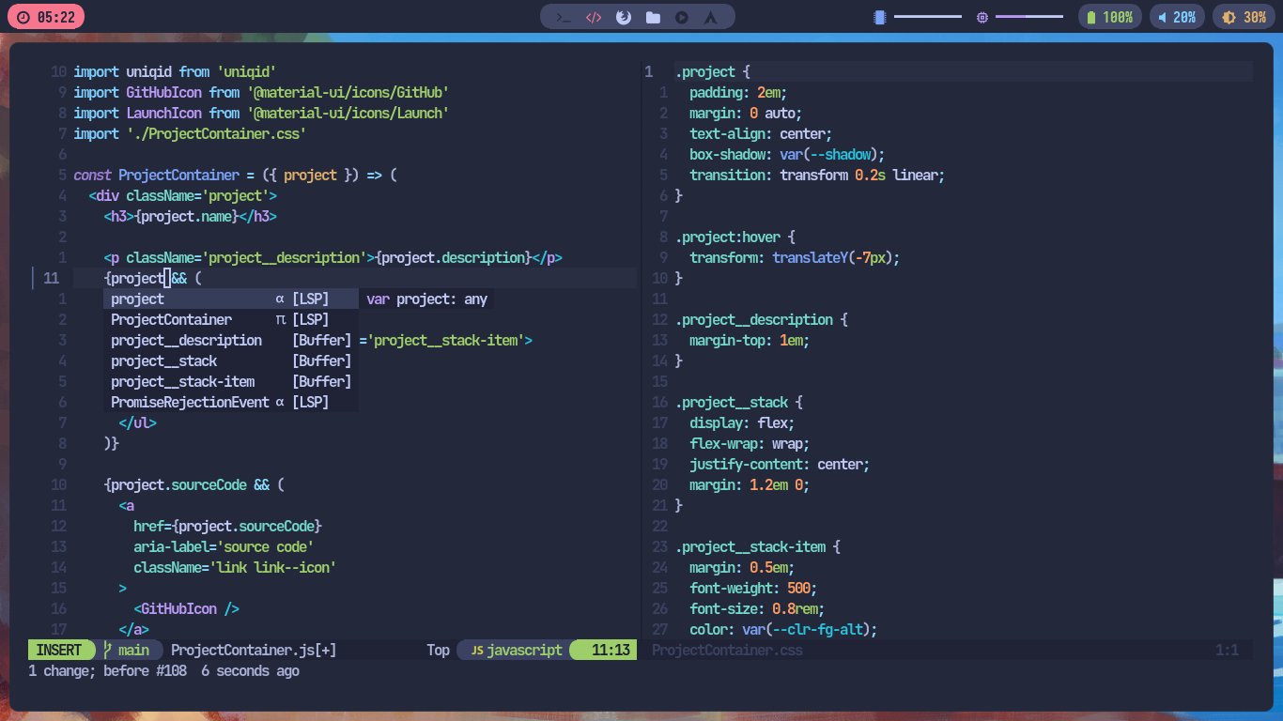Click 'box-shadow: var(--shadow);' line

click(x=787, y=154)
